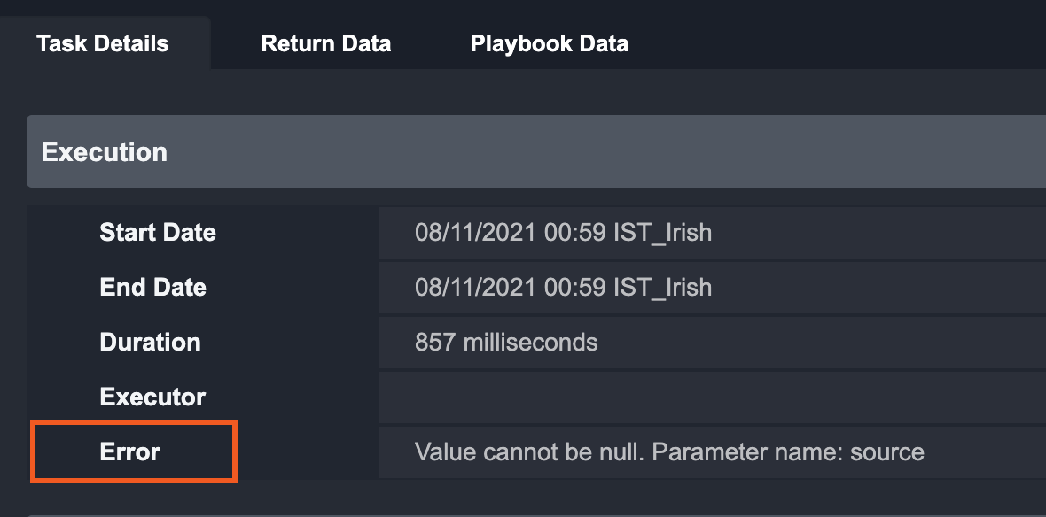Open the Return Data tab
The image size is (1046, 517).
(325, 43)
